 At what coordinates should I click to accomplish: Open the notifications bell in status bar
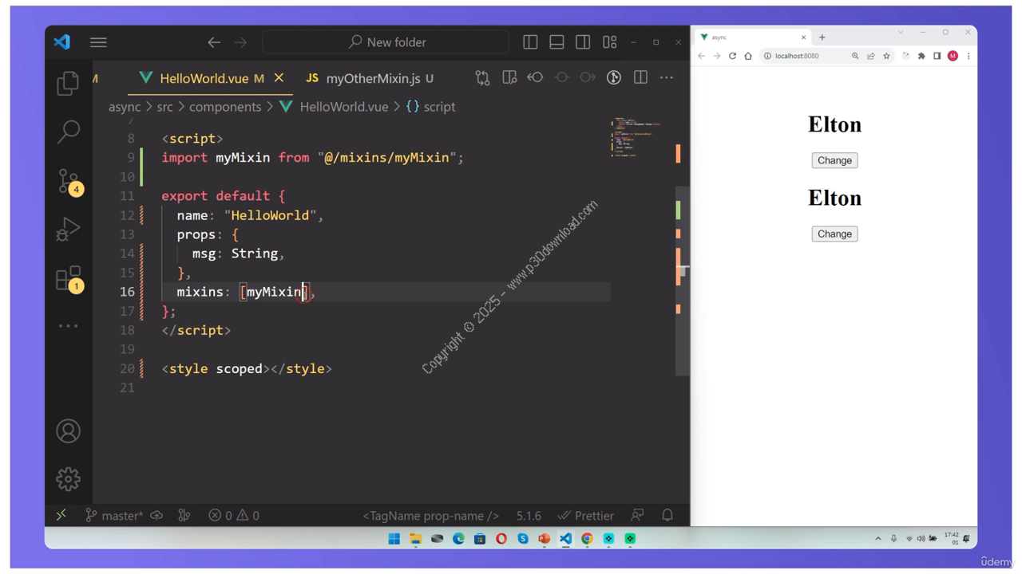(x=667, y=516)
